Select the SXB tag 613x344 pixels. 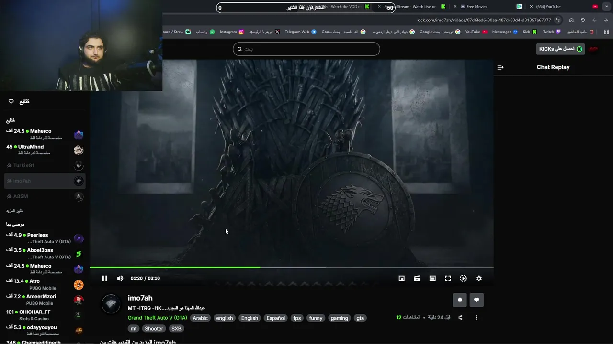tap(176, 329)
